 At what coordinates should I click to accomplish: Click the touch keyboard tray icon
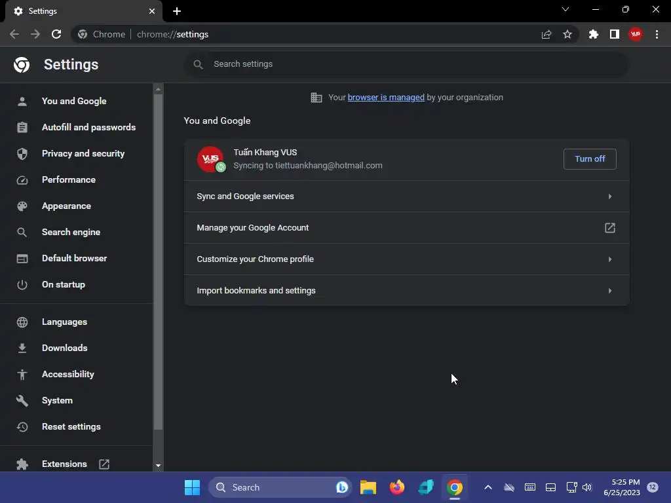pos(529,487)
